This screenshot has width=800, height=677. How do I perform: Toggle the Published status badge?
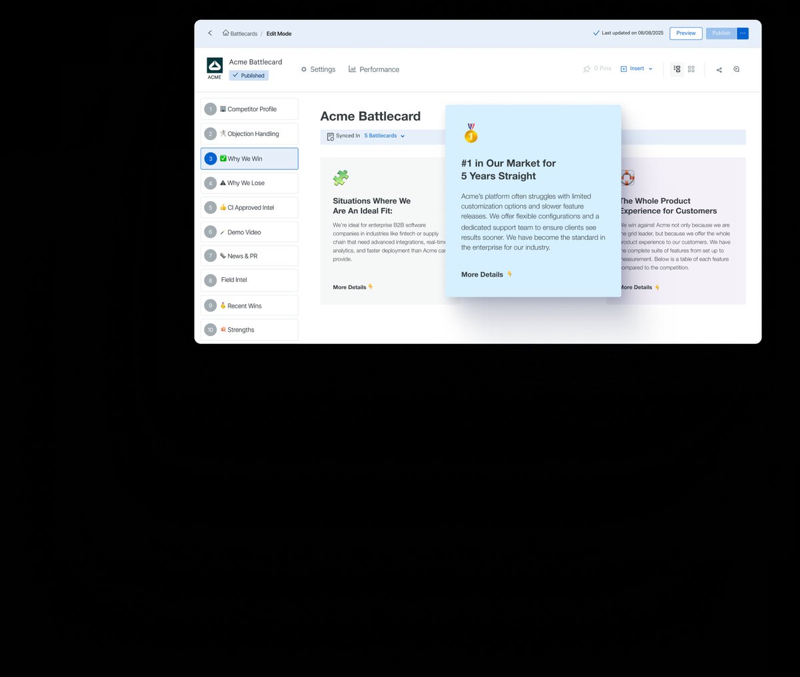248,75
